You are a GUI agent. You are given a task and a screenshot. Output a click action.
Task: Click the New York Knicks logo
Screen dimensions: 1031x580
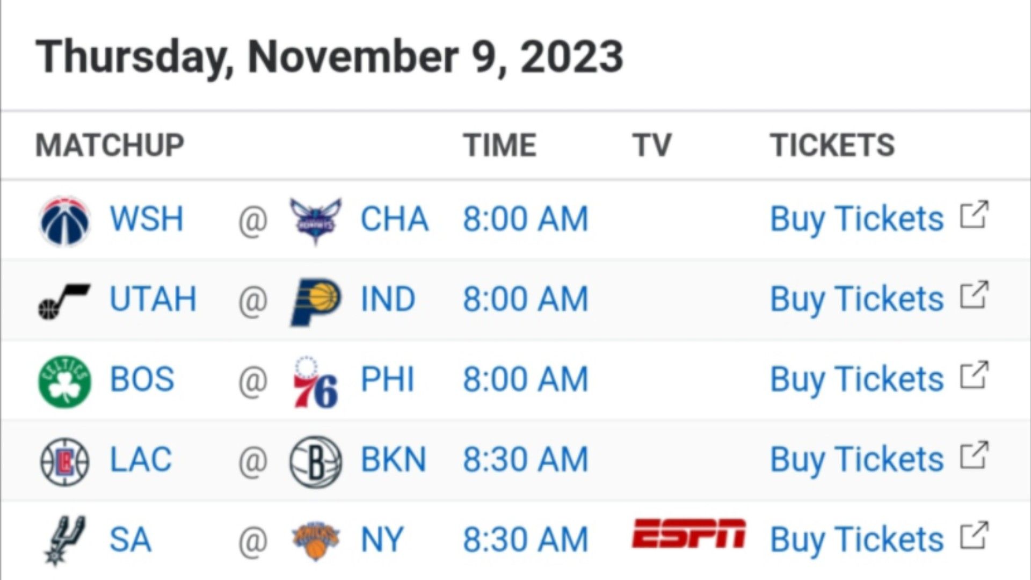tap(315, 540)
